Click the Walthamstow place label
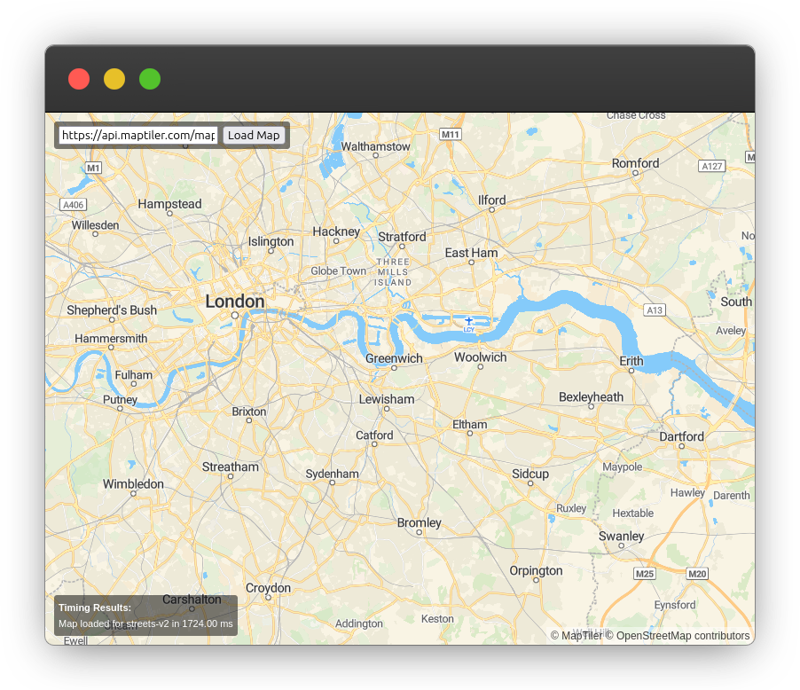 coord(375,146)
